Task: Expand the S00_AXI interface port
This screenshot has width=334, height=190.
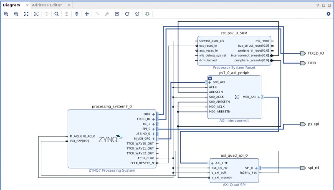Action: [210, 82]
